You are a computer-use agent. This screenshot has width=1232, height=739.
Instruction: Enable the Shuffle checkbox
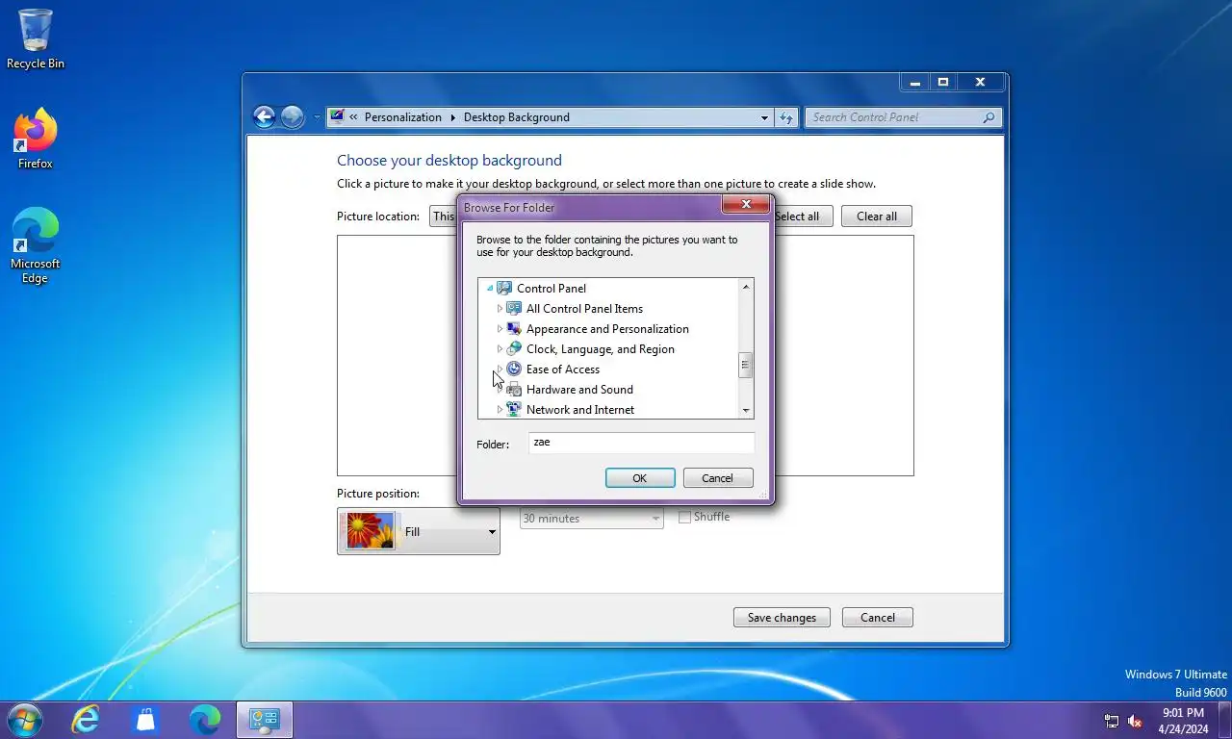684,517
